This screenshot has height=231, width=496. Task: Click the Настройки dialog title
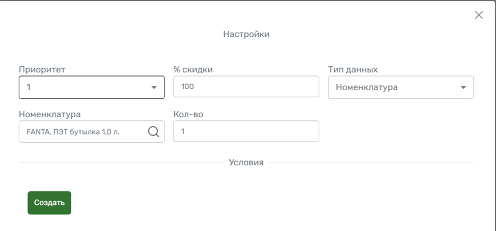[x=246, y=35]
